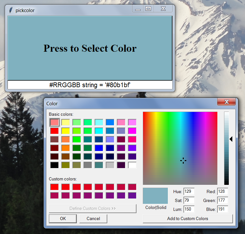Select the magenta swatch in second row

(132, 131)
